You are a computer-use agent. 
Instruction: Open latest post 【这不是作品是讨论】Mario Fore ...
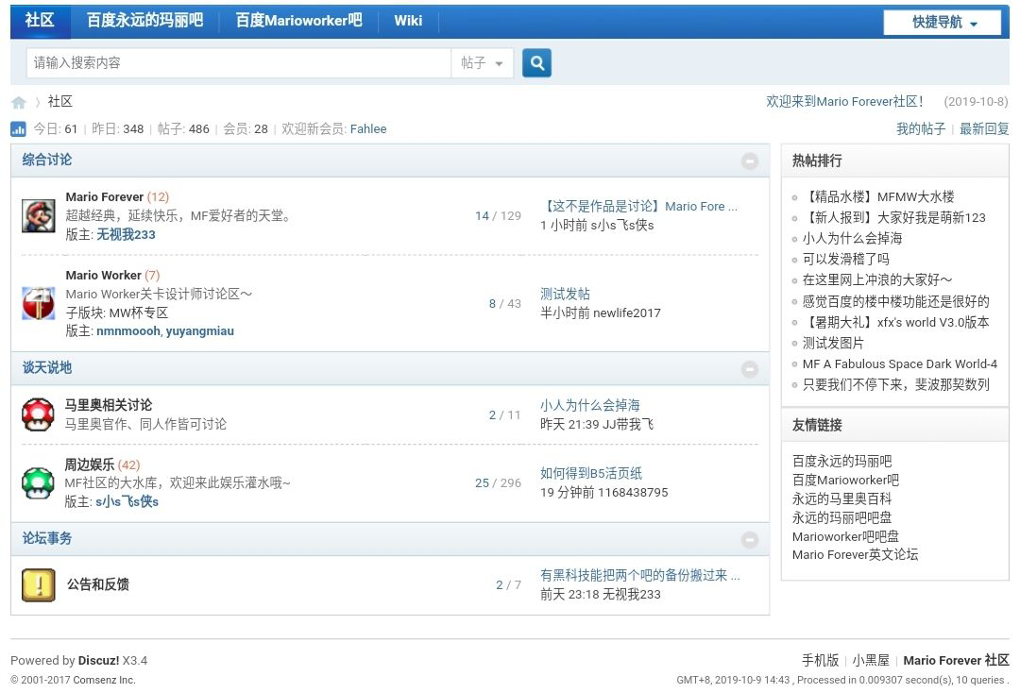click(638, 206)
